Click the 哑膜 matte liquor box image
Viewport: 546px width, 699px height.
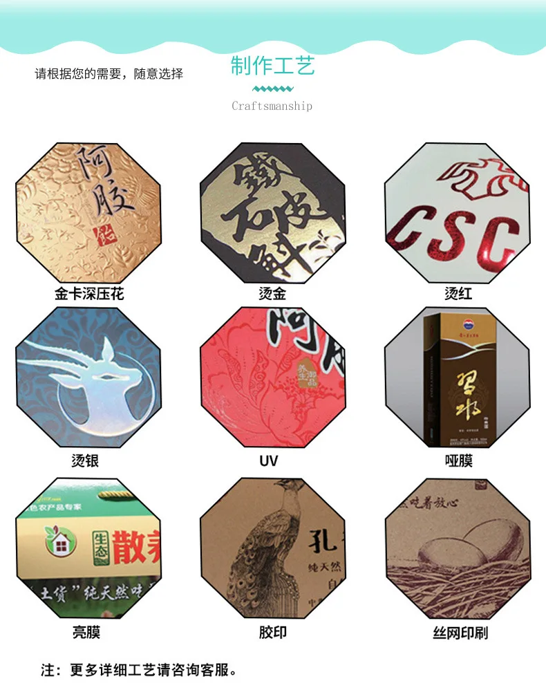(458, 377)
